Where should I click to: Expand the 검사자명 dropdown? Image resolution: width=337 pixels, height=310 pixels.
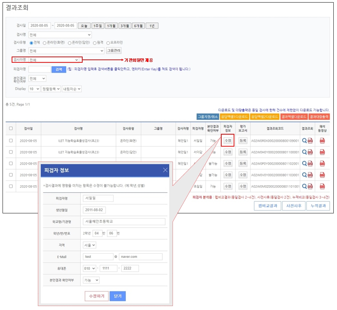pos(54,59)
